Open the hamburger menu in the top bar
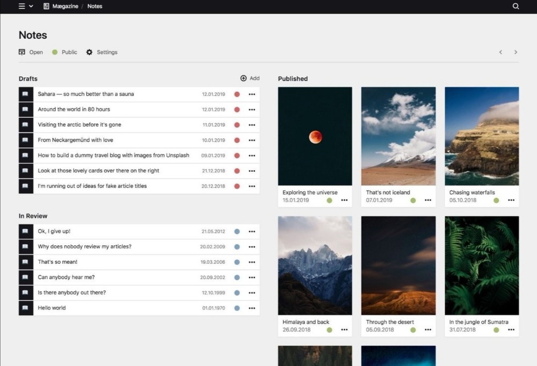The height and width of the screenshot is (366, 537). point(21,6)
